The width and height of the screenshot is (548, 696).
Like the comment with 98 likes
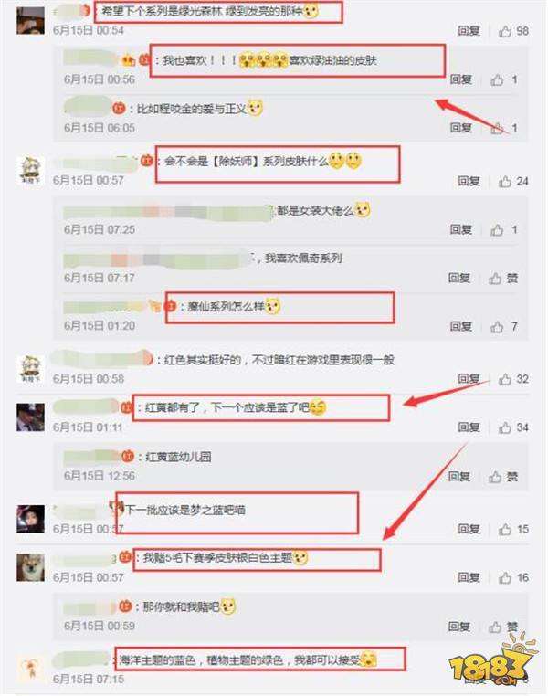click(504, 31)
